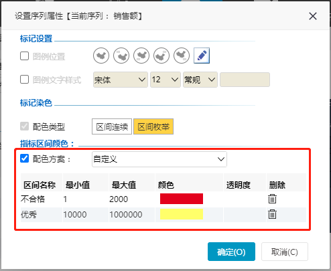The width and height of the screenshot is (331, 271).
Task: Enable the 图例位置 checkbox
Action: pos(24,56)
